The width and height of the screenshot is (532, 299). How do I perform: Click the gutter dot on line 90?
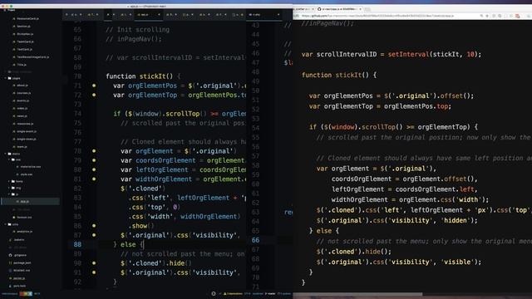(x=94, y=263)
